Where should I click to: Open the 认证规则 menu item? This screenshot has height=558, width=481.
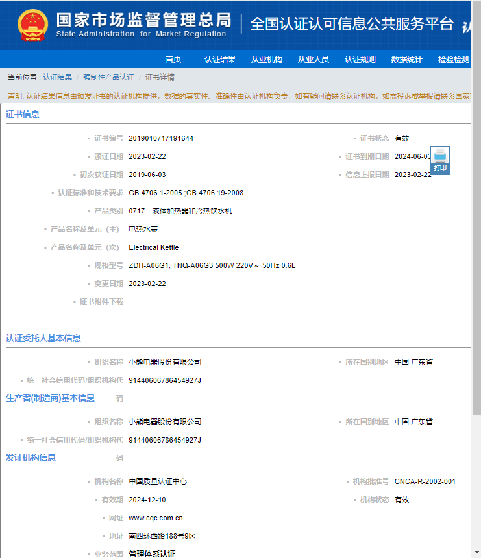click(x=360, y=60)
